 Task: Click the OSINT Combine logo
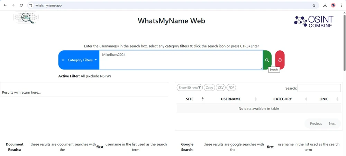point(313,21)
